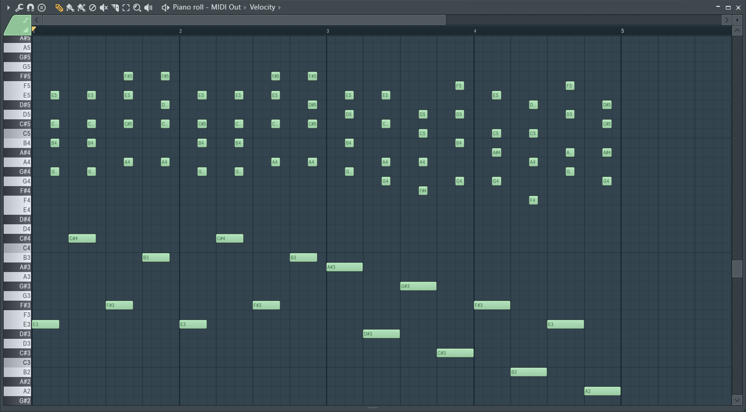Select the F#4 note
This screenshot has height=412, width=746.
[x=423, y=191]
